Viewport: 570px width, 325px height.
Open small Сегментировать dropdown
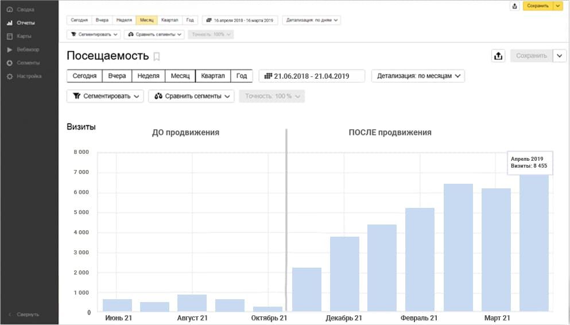(x=94, y=34)
